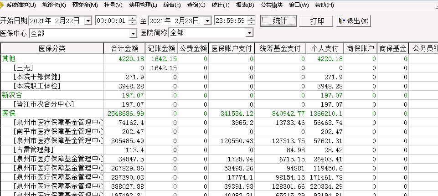
Task: Decrease the end time with down spinner
Action: pos(252,23)
